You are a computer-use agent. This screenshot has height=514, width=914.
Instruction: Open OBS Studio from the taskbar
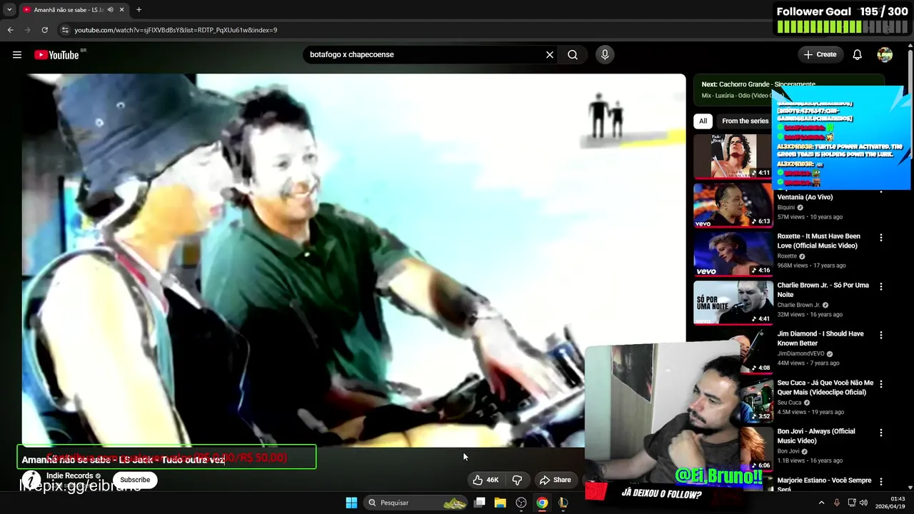(x=521, y=503)
